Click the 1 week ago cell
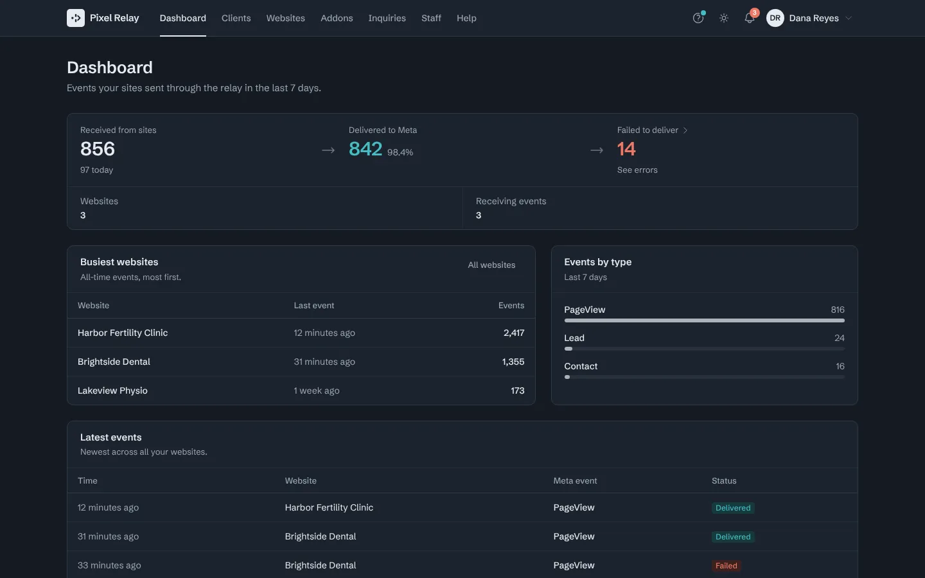This screenshot has height=578, width=925. 317,390
